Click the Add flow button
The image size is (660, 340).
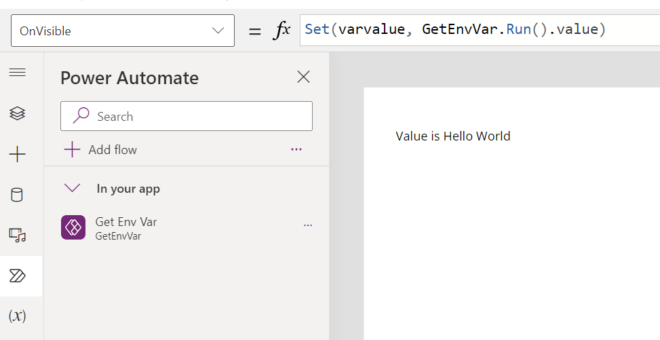pyautogui.click(x=100, y=149)
